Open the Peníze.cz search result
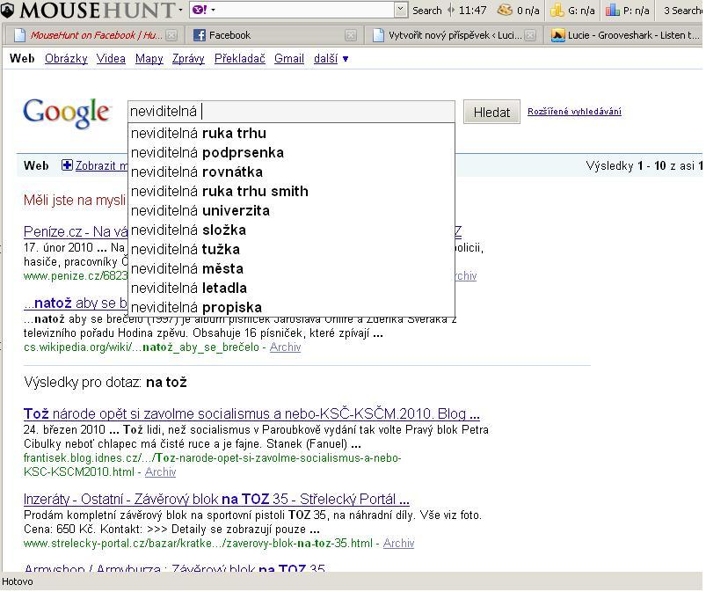 76,231
